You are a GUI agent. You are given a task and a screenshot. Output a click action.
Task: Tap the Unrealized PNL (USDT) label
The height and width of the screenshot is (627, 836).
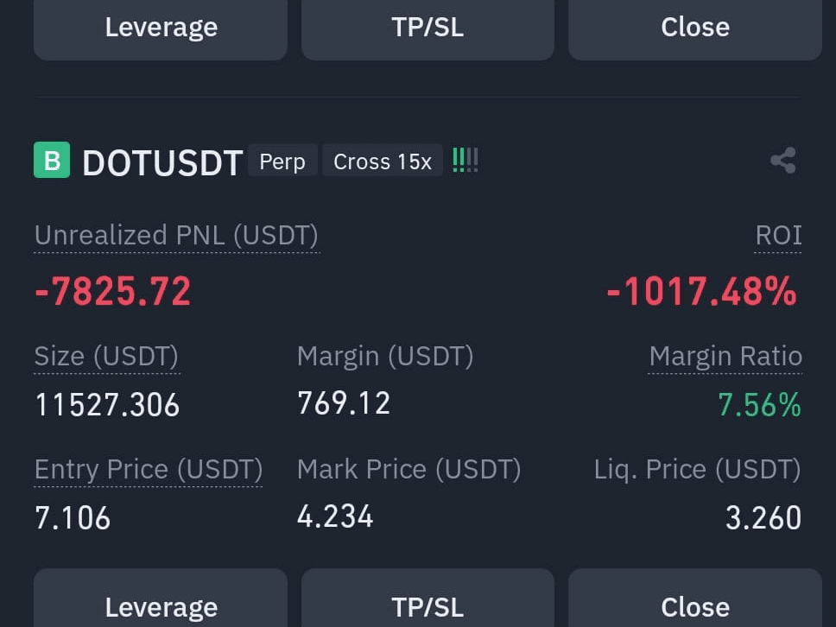click(176, 236)
